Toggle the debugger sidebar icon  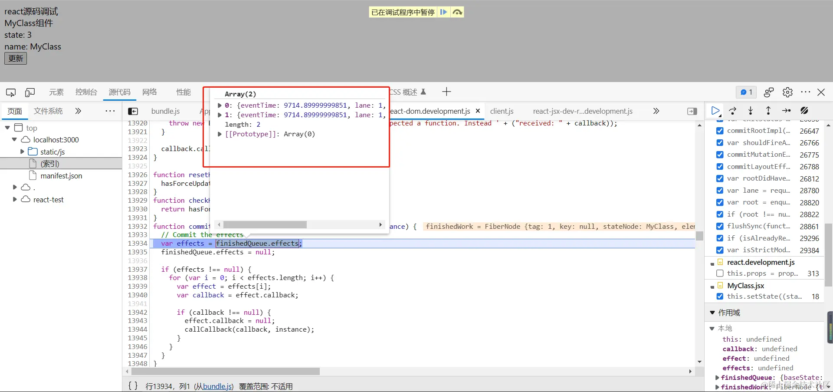(x=692, y=111)
